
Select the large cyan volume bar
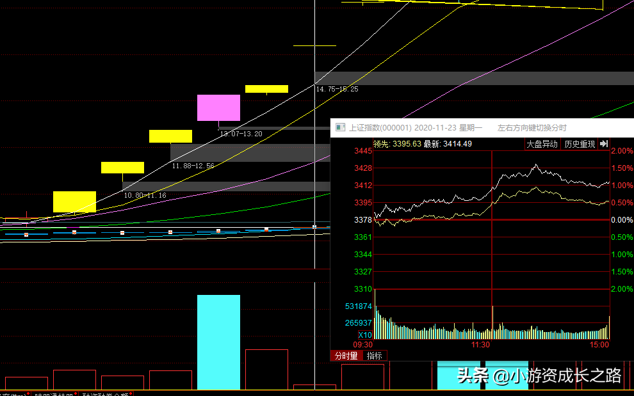pos(219,342)
